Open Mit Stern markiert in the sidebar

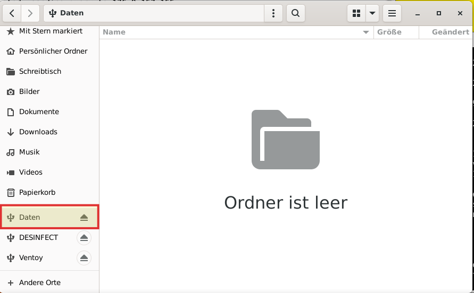pos(50,31)
